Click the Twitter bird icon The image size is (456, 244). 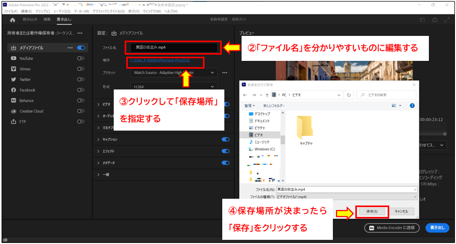[14, 80]
